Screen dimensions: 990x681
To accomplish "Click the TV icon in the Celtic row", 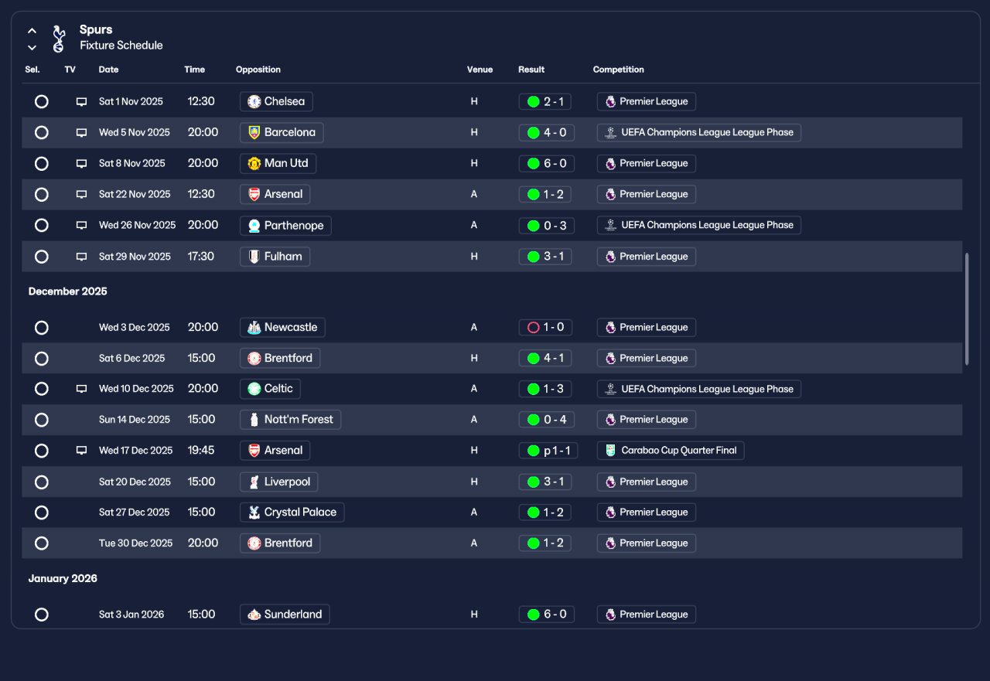I will tap(81, 389).
